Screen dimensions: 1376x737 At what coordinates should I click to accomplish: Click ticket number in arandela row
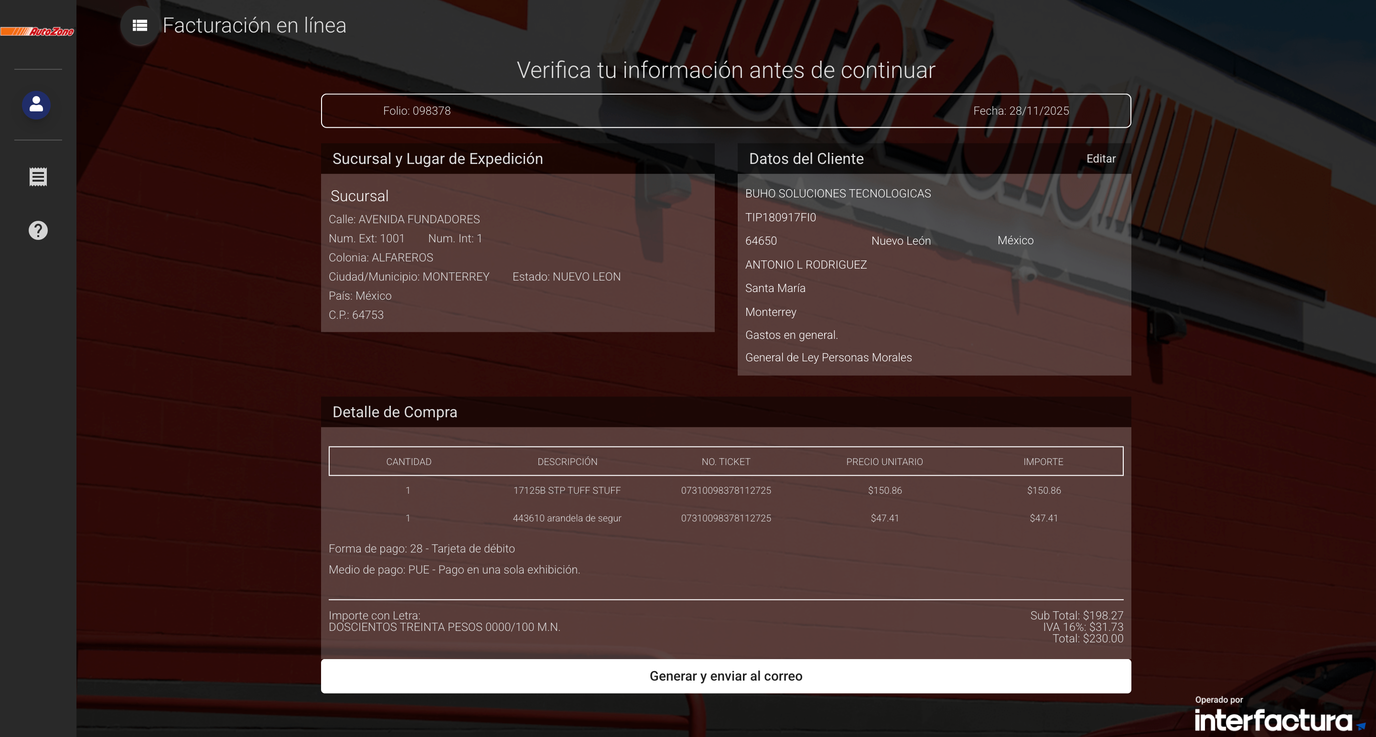tap(725, 519)
